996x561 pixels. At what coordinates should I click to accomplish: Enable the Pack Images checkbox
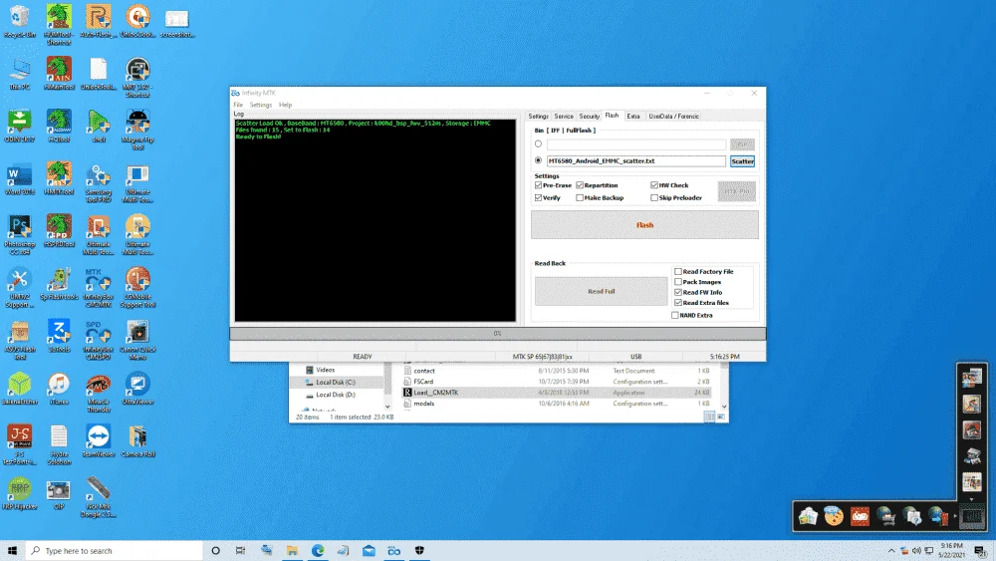[x=677, y=281]
